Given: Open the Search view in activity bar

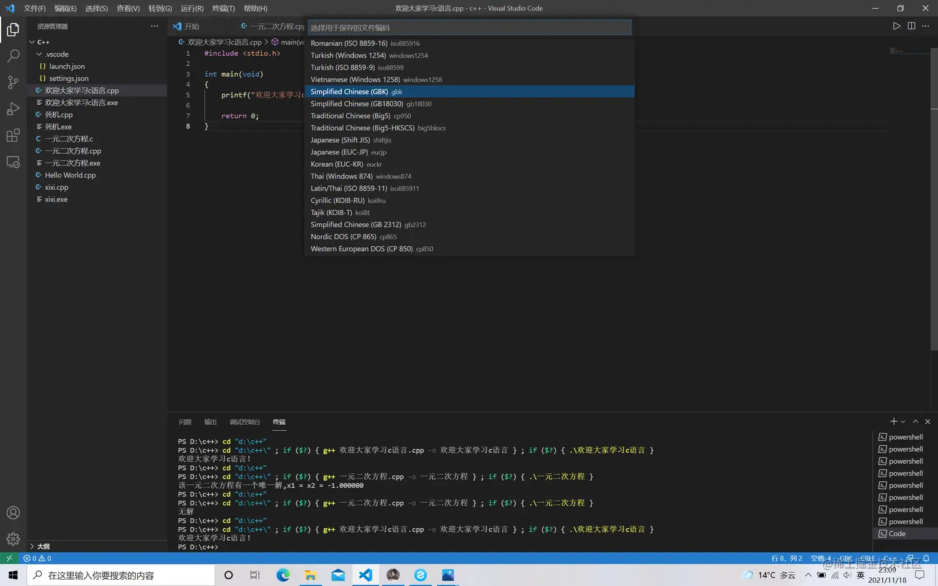Looking at the screenshot, I should (x=13, y=56).
